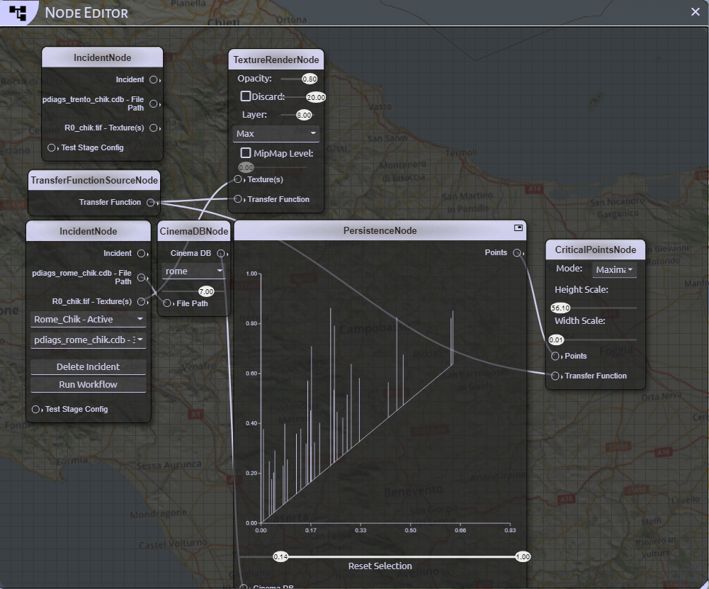Click File Path input socket on CinemaDBNode
This screenshot has width=709, height=589.
click(167, 303)
